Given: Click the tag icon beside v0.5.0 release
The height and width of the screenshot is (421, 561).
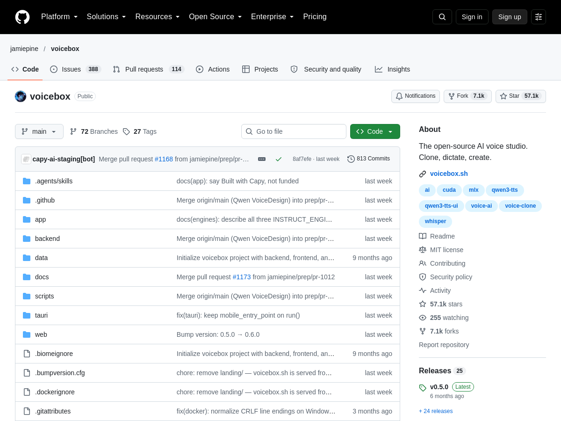Looking at the screenshot, I should pos(423,388).
